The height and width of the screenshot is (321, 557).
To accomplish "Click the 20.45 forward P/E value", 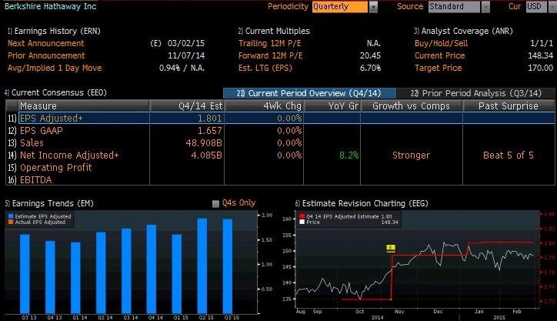I will point(370,56).
